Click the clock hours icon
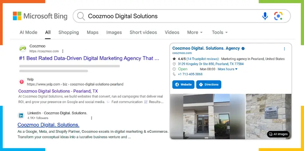The width and height of the screenshot is (304, 151). tap(174, 69)
